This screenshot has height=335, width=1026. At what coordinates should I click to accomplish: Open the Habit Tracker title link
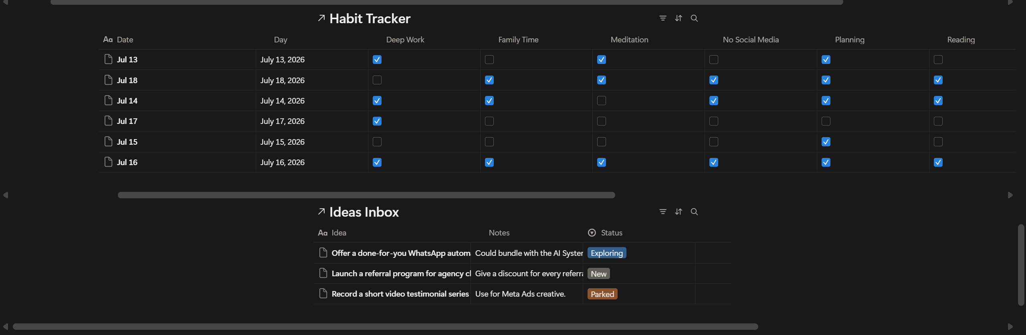tap(370, 18)
